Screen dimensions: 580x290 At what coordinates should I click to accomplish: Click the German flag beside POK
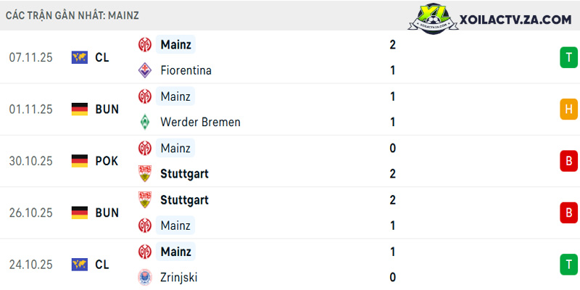pos(80,161)
